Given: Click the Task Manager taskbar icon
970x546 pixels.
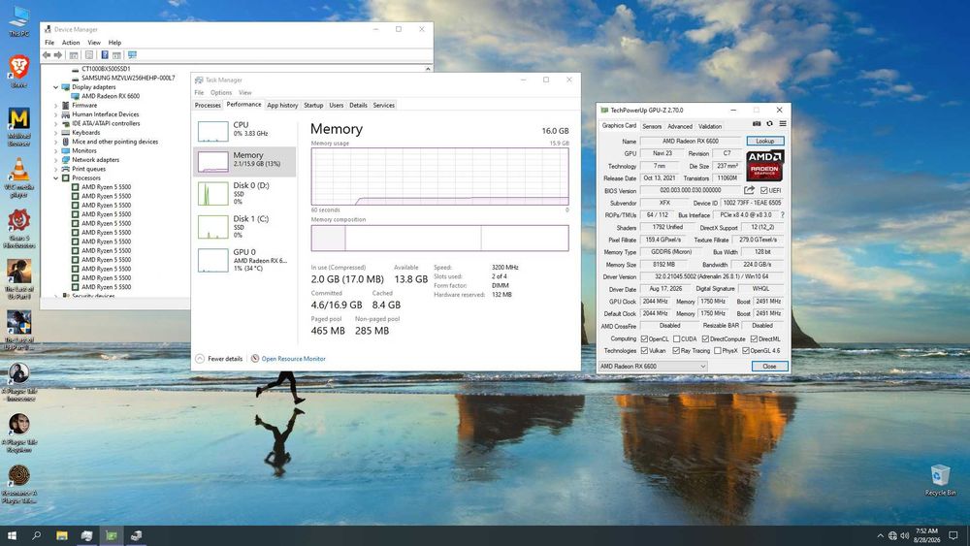Looking at the screenshot, I should [x=86, y=535].
